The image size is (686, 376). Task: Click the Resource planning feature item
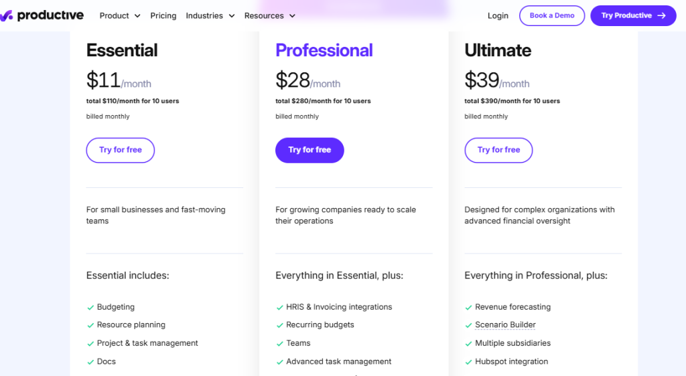(131, 325)
